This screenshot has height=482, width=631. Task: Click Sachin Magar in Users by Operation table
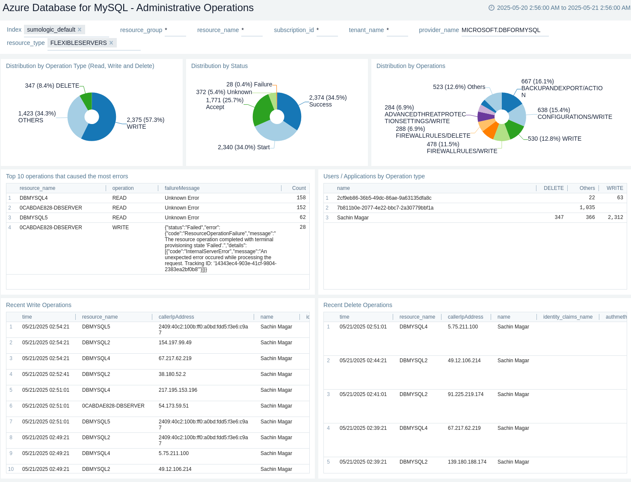pos(353,218)
